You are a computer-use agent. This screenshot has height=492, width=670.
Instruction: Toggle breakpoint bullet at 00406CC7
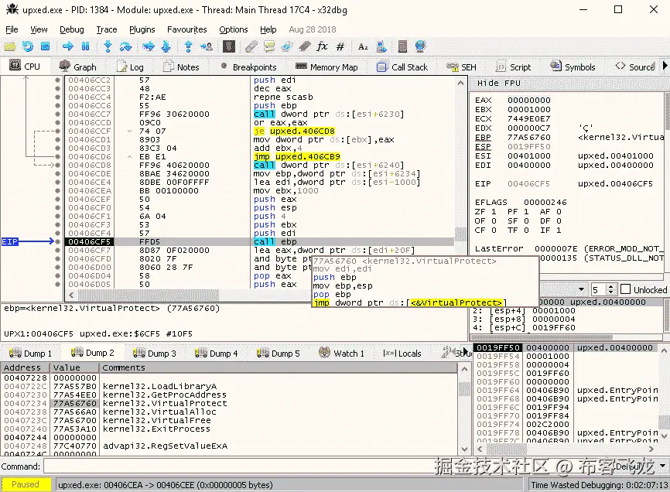[57, 114]
